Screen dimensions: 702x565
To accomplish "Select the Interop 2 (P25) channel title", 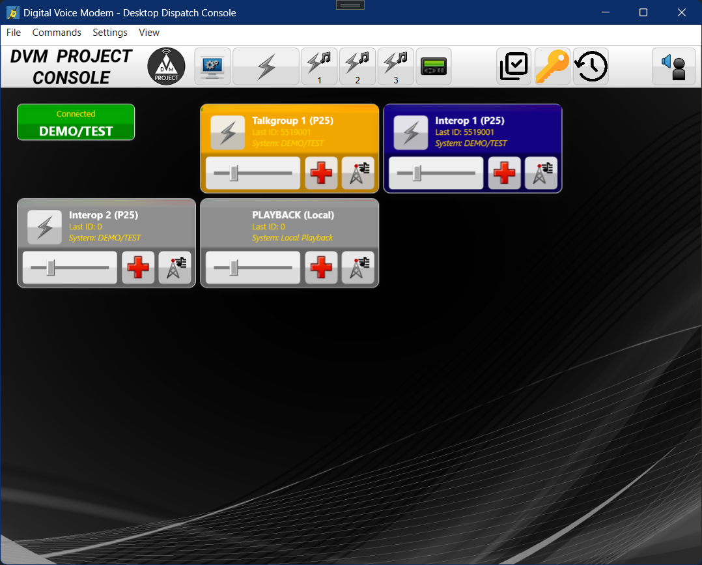I will pyautogui.click(x=104, y=215).
